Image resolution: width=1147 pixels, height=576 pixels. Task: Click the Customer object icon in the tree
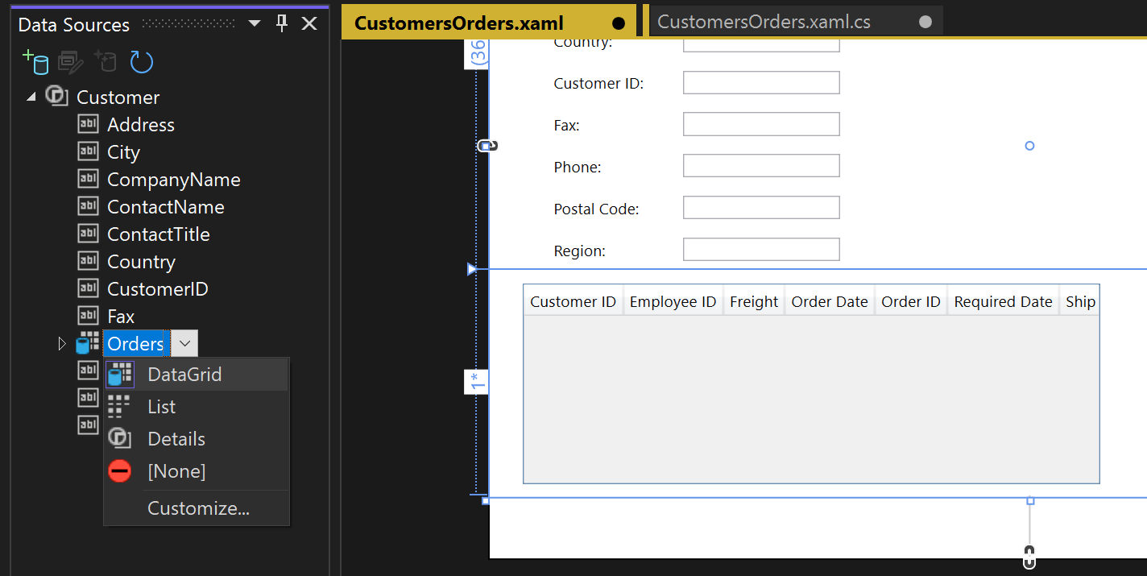tap(56, 97)
